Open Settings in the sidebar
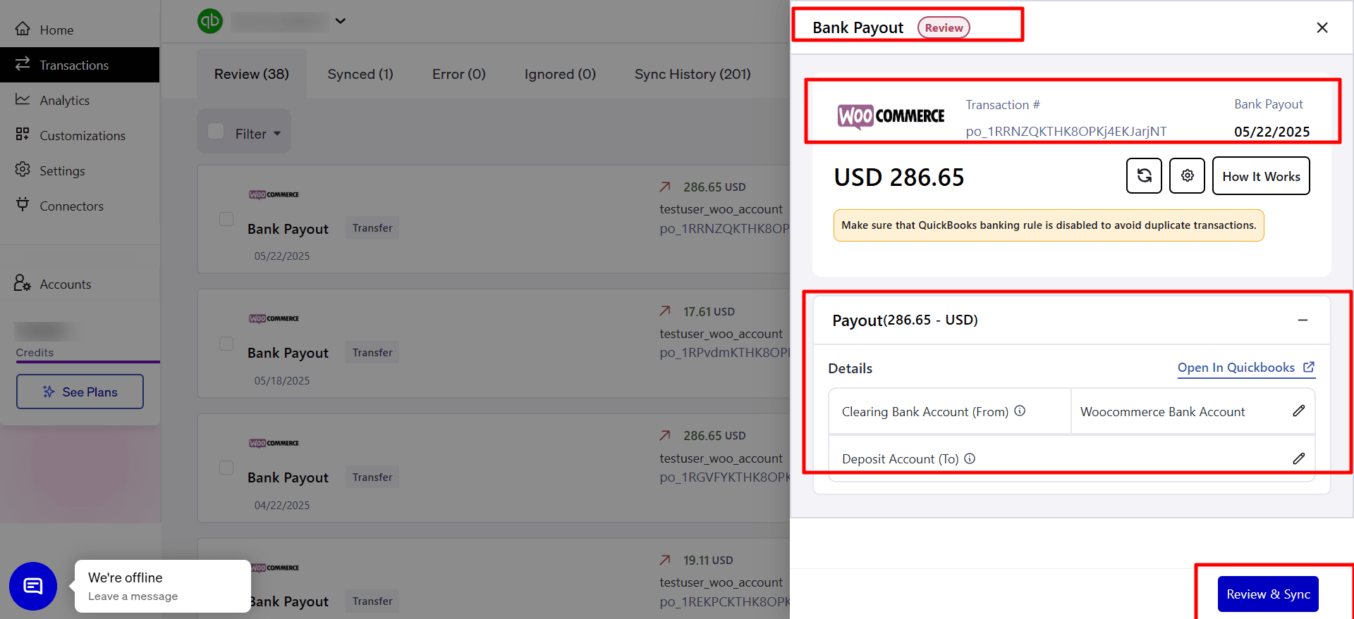Screen dimensions: 1354x619 (x=80, y=170)
